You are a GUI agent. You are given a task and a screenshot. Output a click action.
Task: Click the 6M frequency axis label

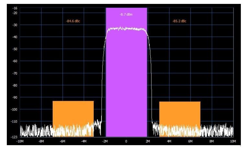pos(190,141)
